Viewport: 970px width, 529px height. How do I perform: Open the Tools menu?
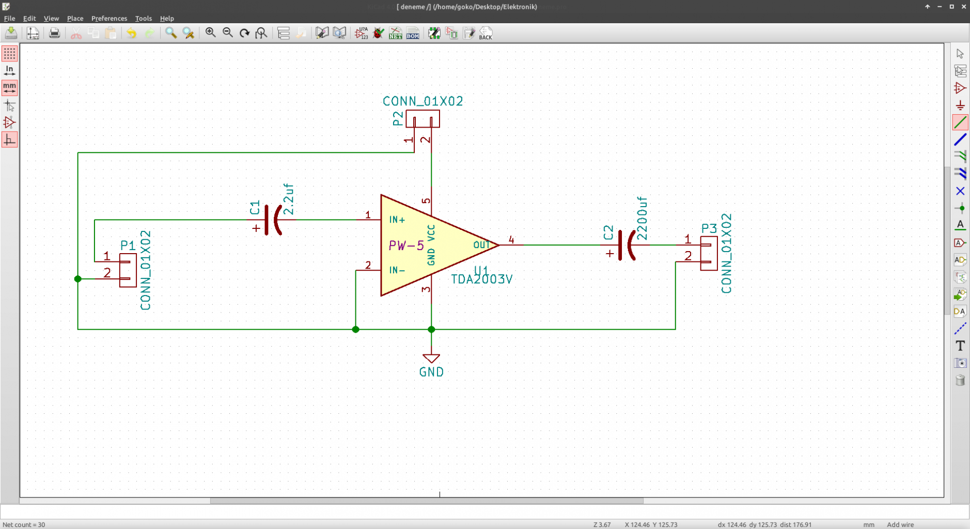(144, 18)
